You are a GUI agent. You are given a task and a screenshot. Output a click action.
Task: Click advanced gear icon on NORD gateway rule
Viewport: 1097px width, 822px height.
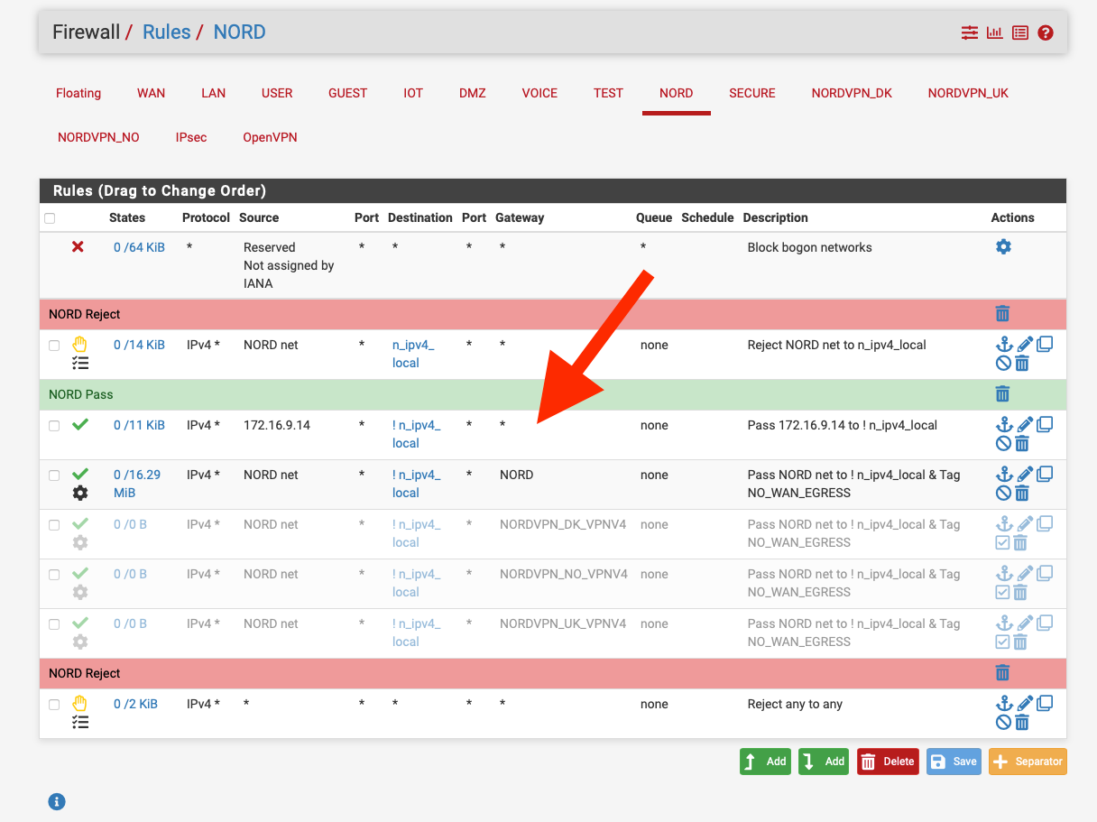point(80,494)
